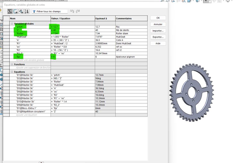Click Ajouter une variable globale row
Viewport: 249px width, 163px height.
[30, 60]
